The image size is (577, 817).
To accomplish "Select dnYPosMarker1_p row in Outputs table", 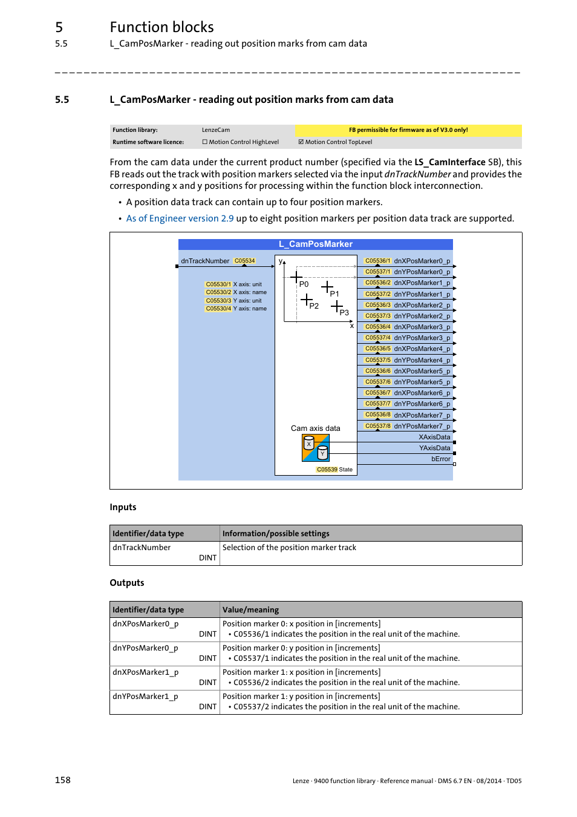I will coord(316,702).
